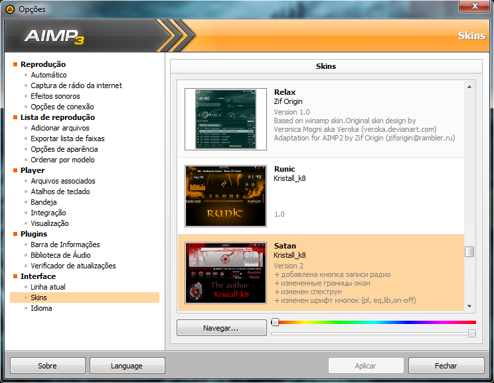Click the Fechar button
This screenshot has width=494, height=383.
[446, 366]
